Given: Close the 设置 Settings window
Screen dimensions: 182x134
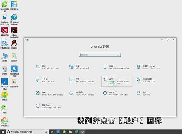Looking at the screenshot, I should point(173,40).
